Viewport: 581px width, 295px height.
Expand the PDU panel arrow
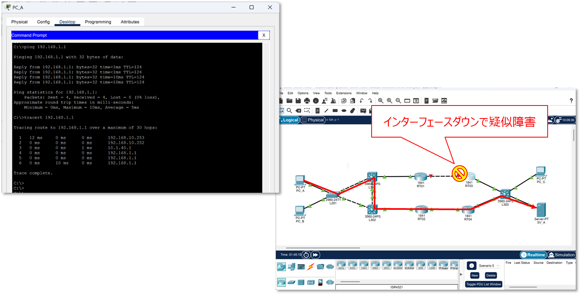(x=461, y=274)
